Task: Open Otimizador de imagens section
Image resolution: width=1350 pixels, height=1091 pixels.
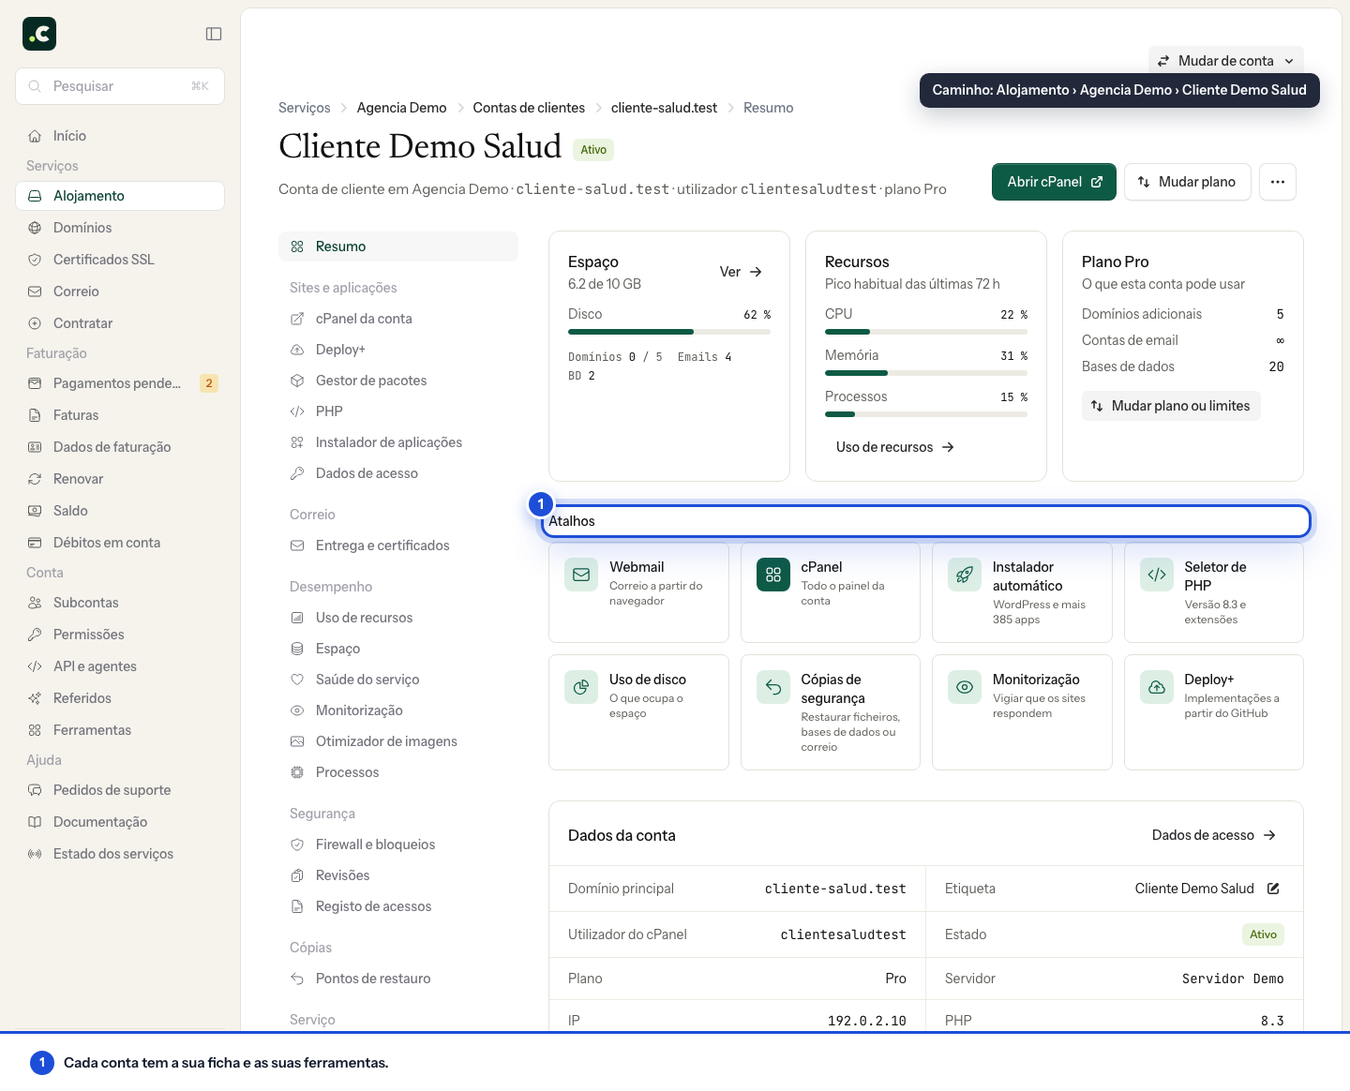Action: pos(398,741)
